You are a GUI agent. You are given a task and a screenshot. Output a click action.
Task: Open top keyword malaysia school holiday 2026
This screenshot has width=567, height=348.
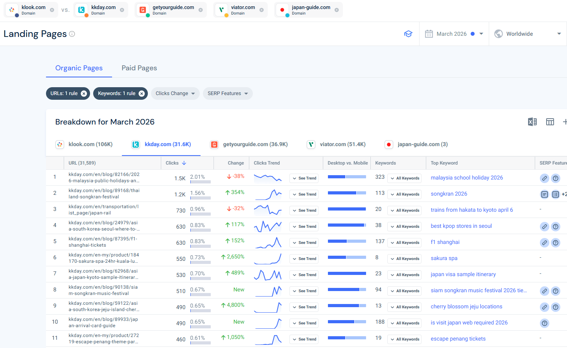[x=467, y=178]
